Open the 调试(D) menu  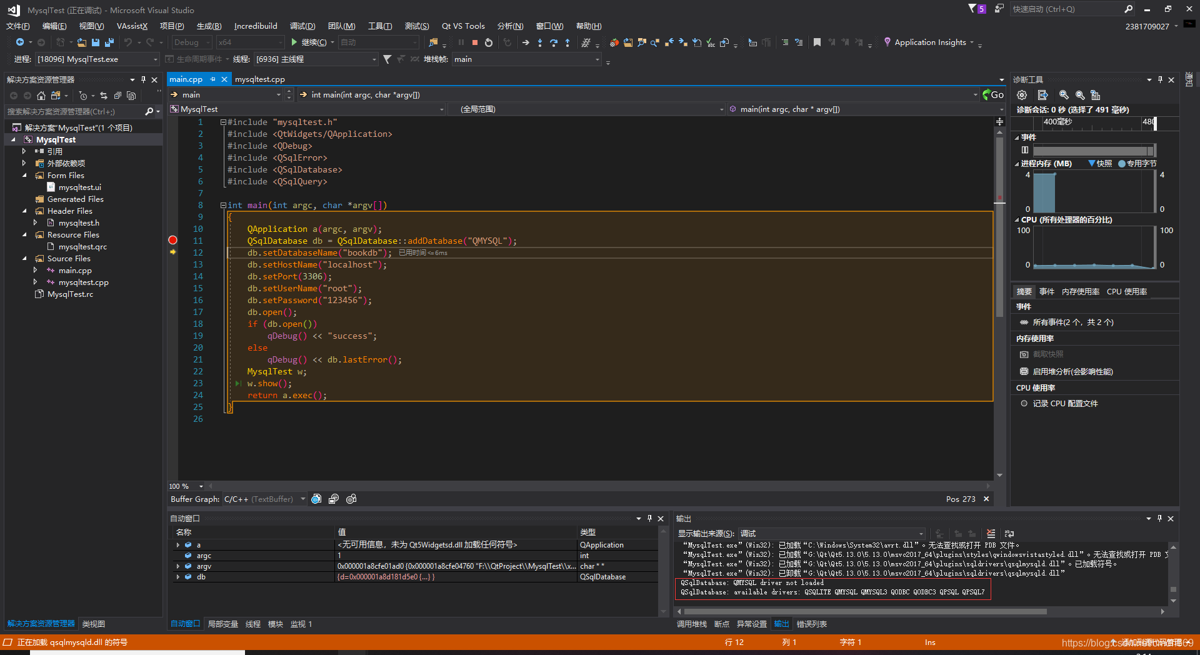click(x=302, y=26)
